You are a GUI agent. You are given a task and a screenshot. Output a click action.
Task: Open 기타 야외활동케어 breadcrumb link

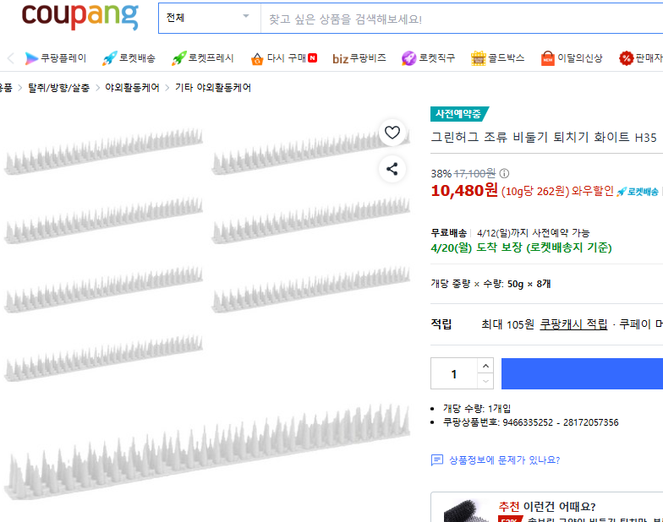pos(213,88)
